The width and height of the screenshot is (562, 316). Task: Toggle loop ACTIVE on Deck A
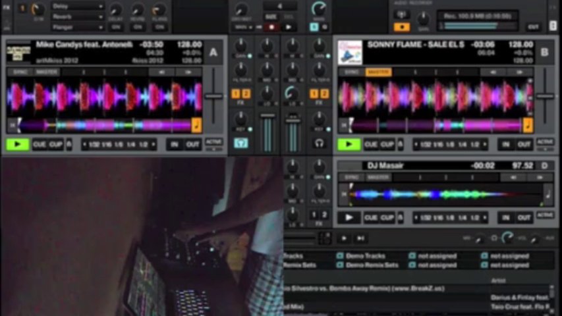(x=213, y=142)
